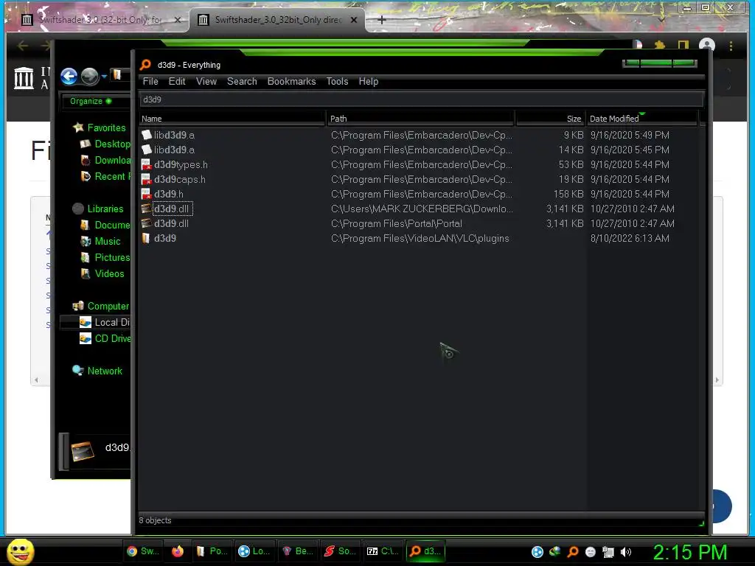Open the Tools menu in Everything
Screen dimensions: 755x566
click(x=337, y=81)
